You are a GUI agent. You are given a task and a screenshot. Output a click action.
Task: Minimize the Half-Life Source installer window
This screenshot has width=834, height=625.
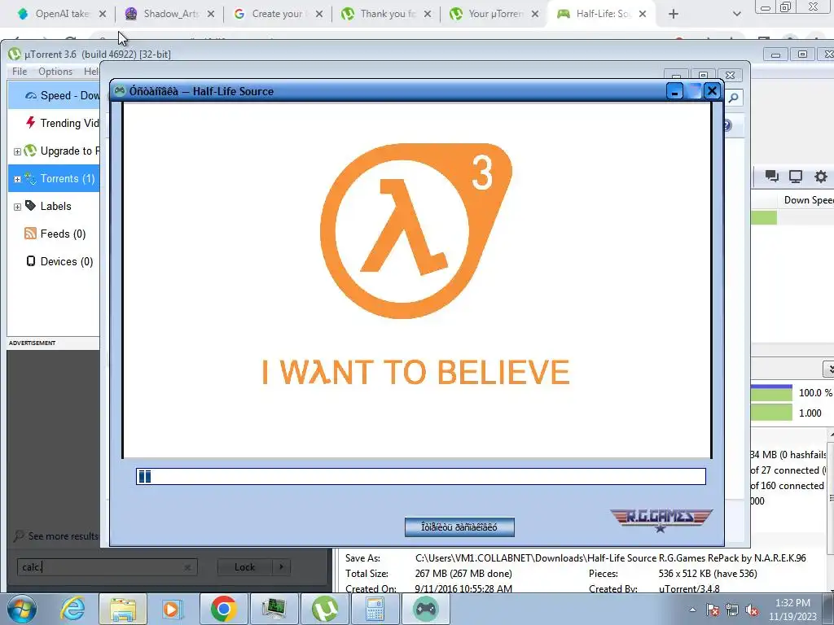(674, 91)
